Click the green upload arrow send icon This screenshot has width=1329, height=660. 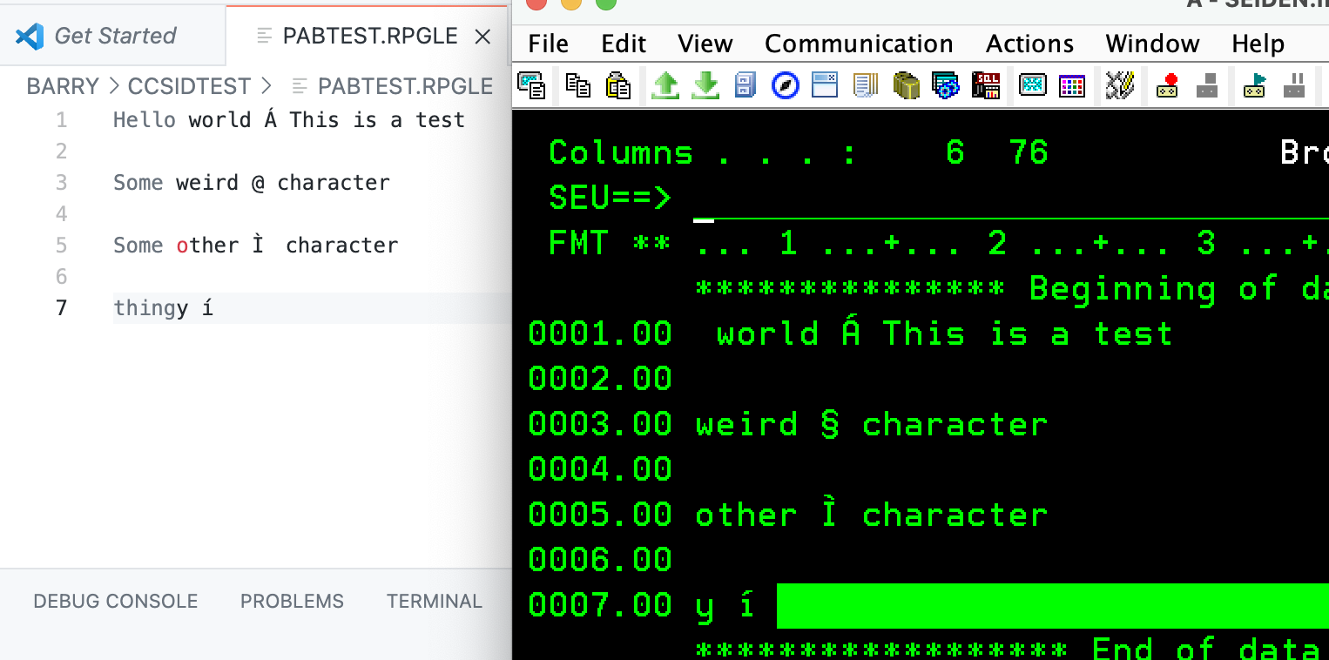[x=665, y=85]
